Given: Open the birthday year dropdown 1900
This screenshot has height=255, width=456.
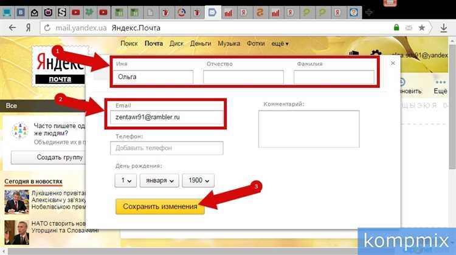Looking at the screenshot, I should pos(198,180).
